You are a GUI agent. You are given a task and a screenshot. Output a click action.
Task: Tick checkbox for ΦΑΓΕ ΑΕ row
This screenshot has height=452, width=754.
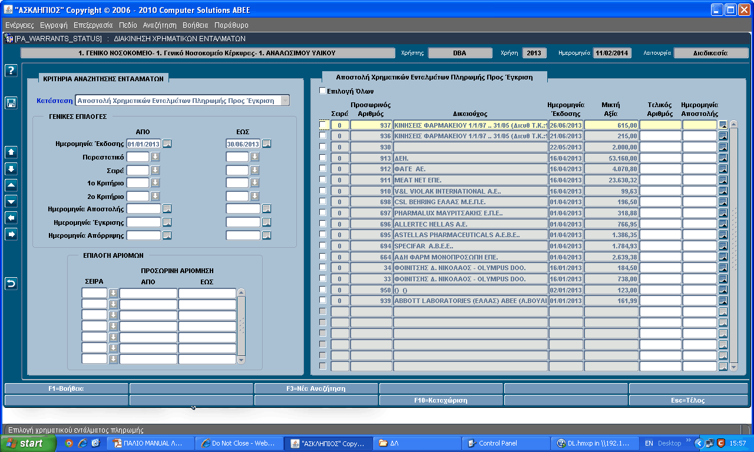click(323, 169)
